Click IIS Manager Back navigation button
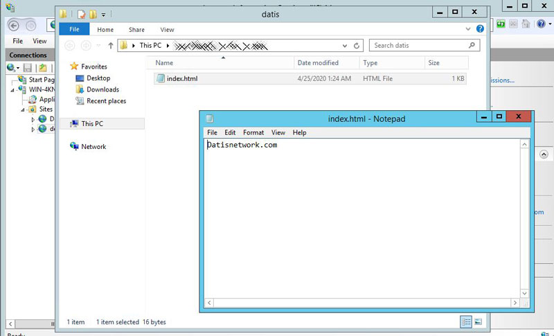 tap(13, 26)
